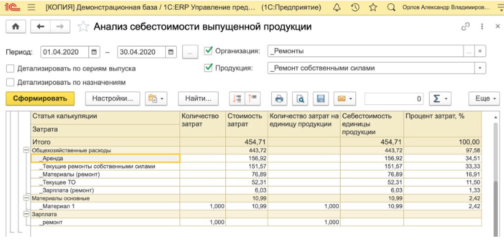
Task: Navigate back with left arrow
Action: 41,27
